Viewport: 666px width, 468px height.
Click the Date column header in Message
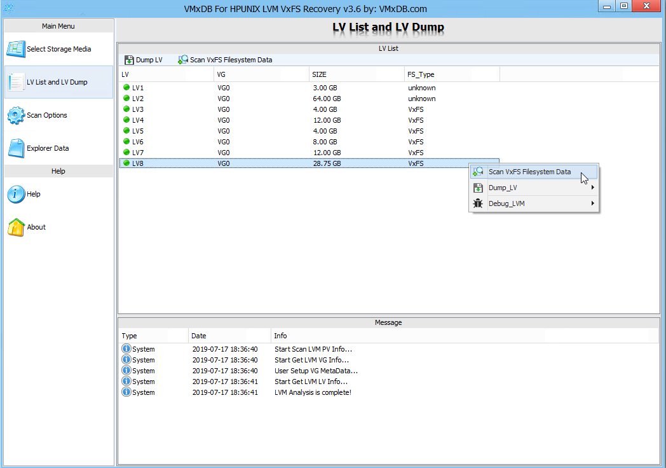tap(230, 336)
